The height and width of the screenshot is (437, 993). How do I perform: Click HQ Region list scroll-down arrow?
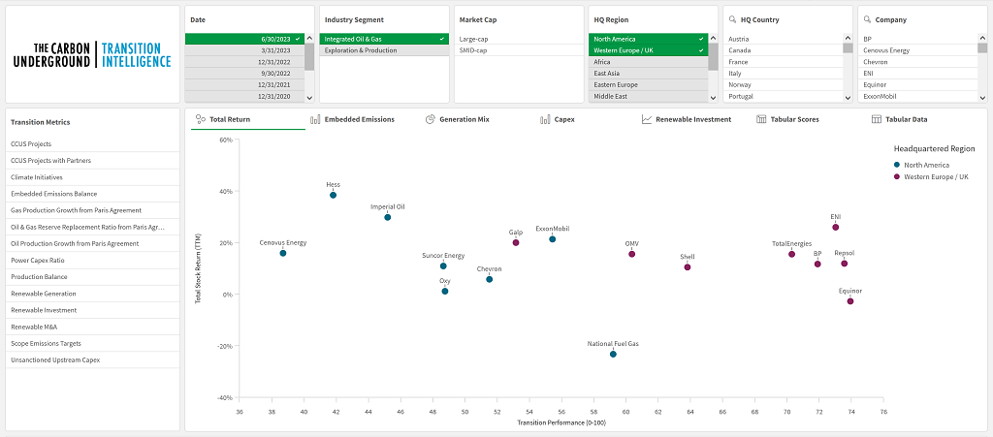coord(713,98)
